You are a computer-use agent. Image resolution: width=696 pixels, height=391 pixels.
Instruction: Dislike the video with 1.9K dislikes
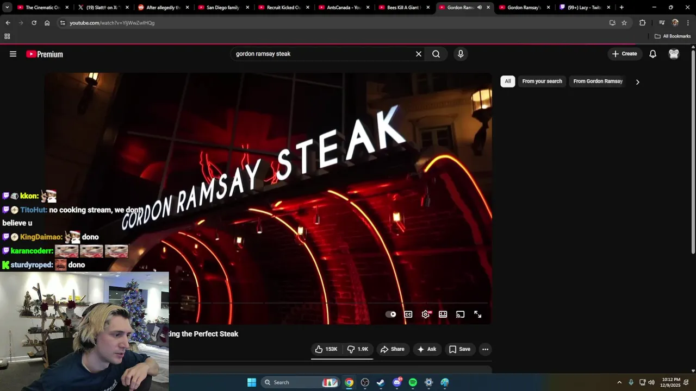pos(358,349)
